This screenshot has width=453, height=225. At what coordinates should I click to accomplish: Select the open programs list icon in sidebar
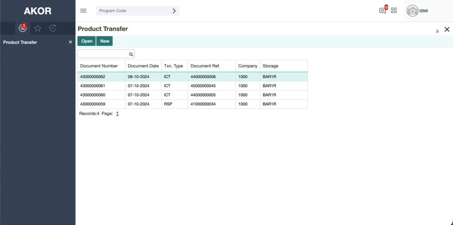click(x=23, y=28)
